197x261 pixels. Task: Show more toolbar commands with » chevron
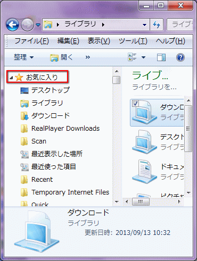[88, 57]
